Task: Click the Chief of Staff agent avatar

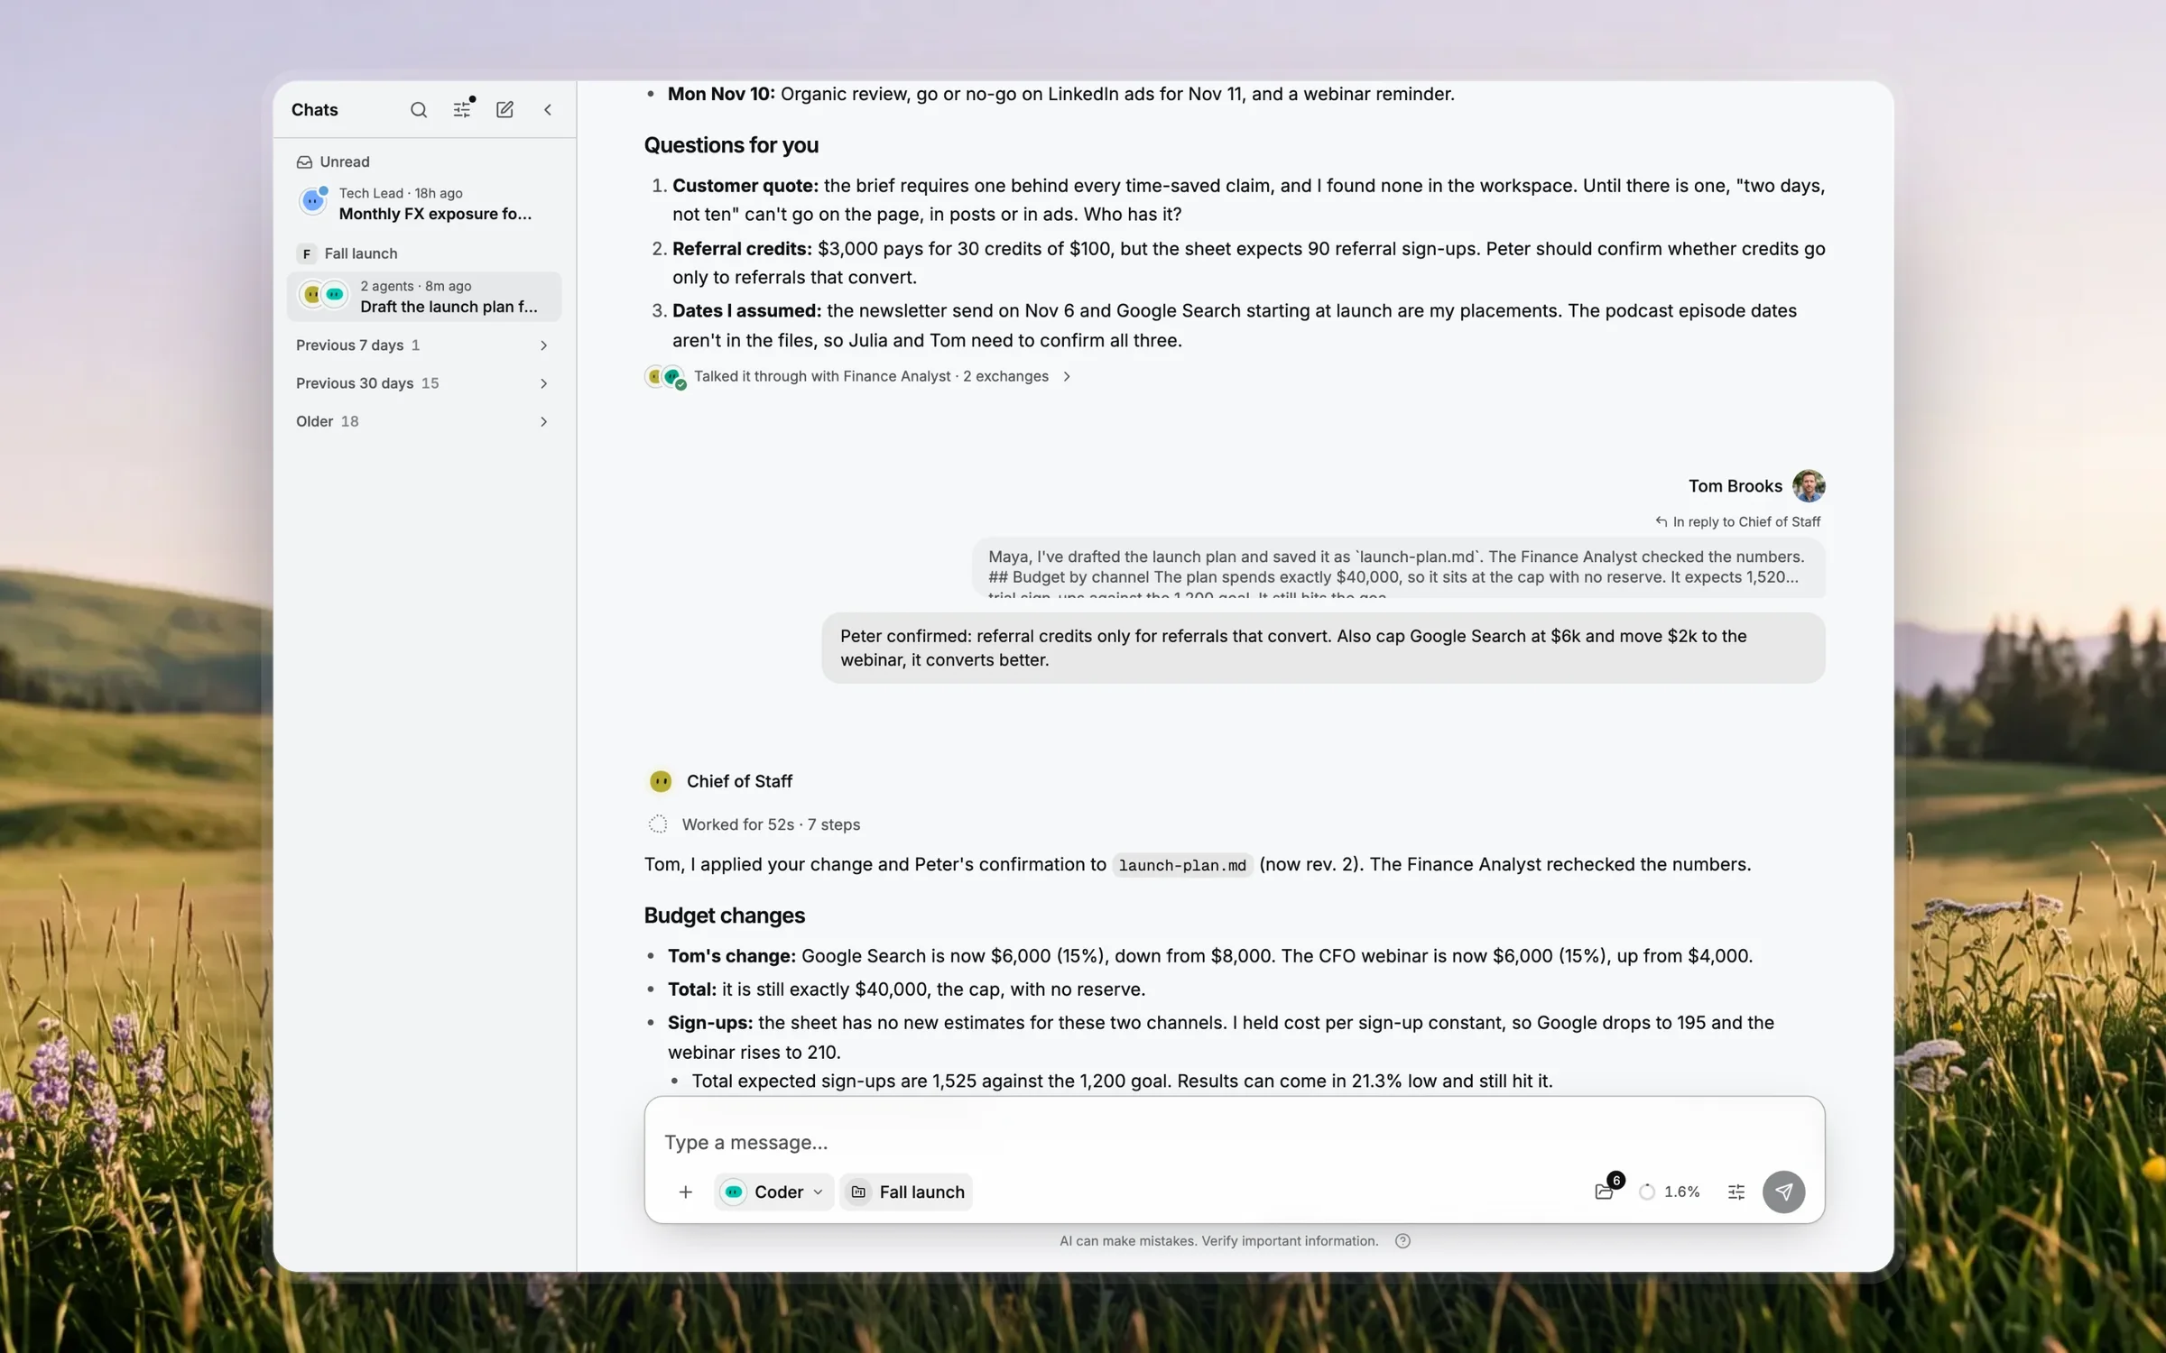Action: click(x=661, y=781)
